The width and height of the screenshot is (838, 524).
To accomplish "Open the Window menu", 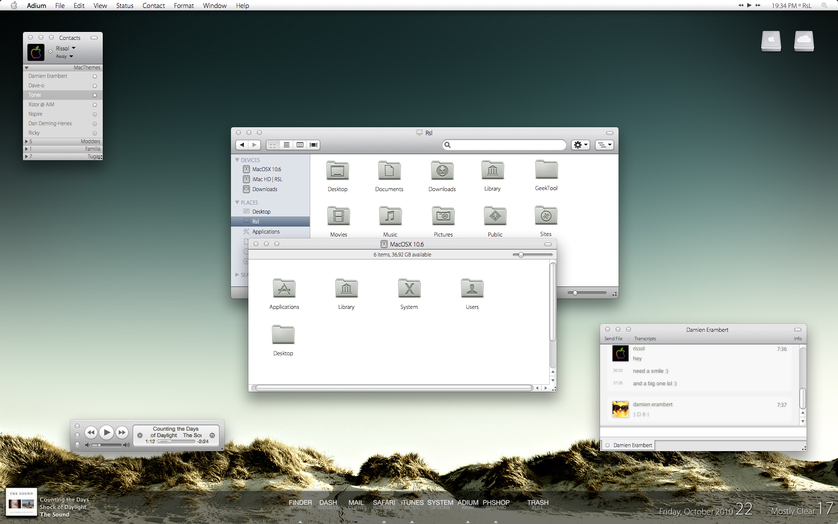I will point(215,5).
